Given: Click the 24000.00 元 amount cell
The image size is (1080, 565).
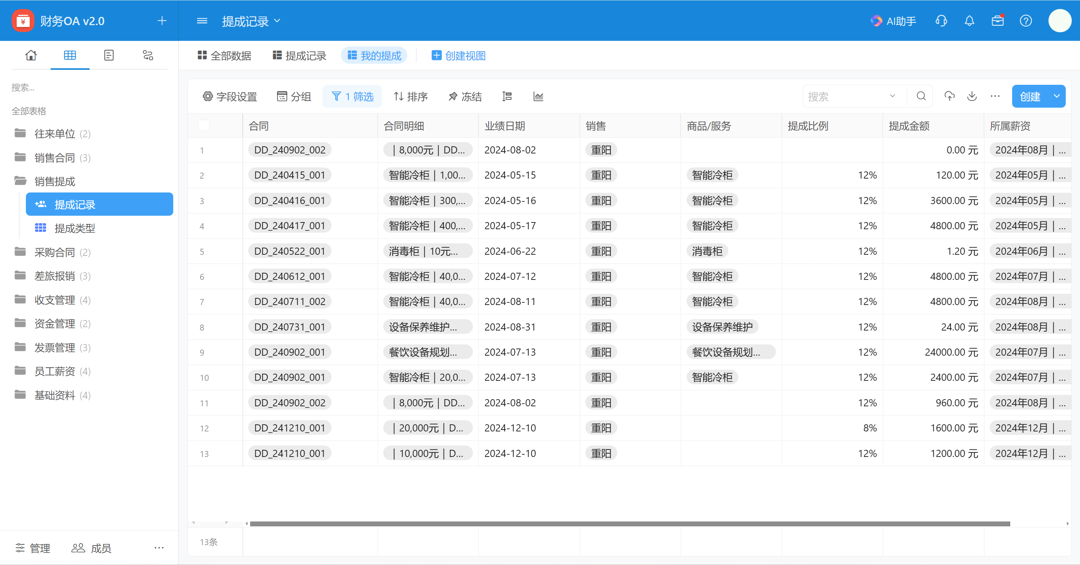Looking at the screenshot, I should (933, 352).
